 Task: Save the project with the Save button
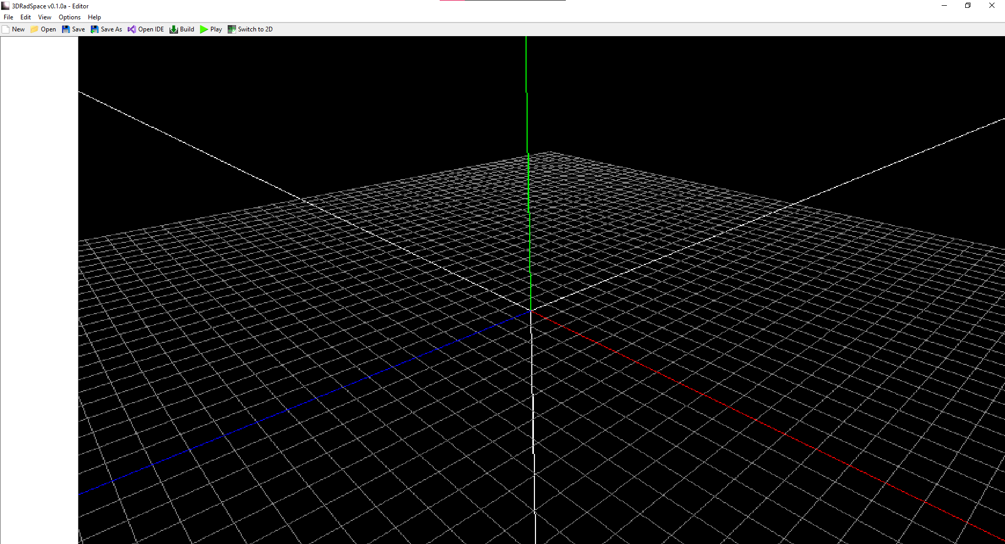coord(73,29)
